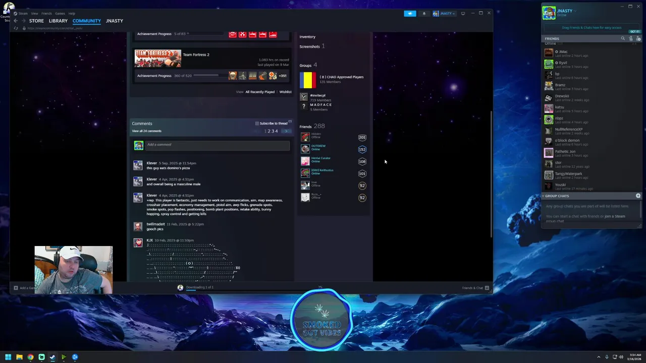Switch to the LIBRARY tab
The image size is (646, 363).
coord(58,21)
